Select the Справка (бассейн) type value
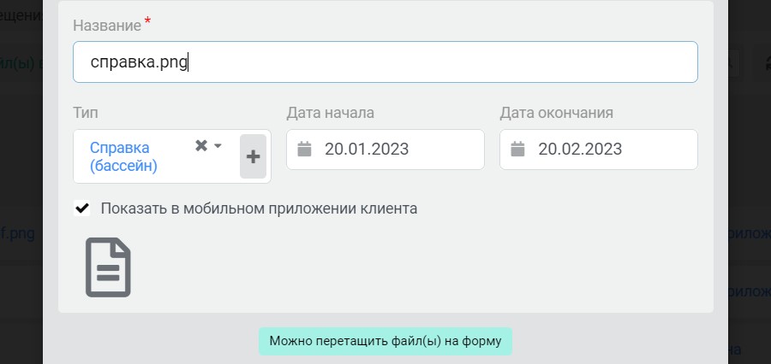The height and width of the screenshot is (364, 771). coord(123,156)
